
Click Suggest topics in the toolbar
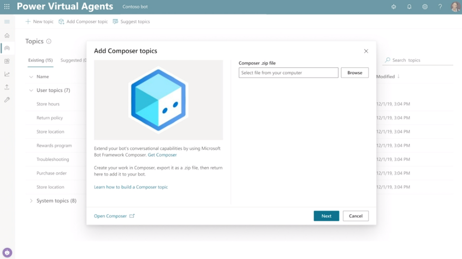131,22
